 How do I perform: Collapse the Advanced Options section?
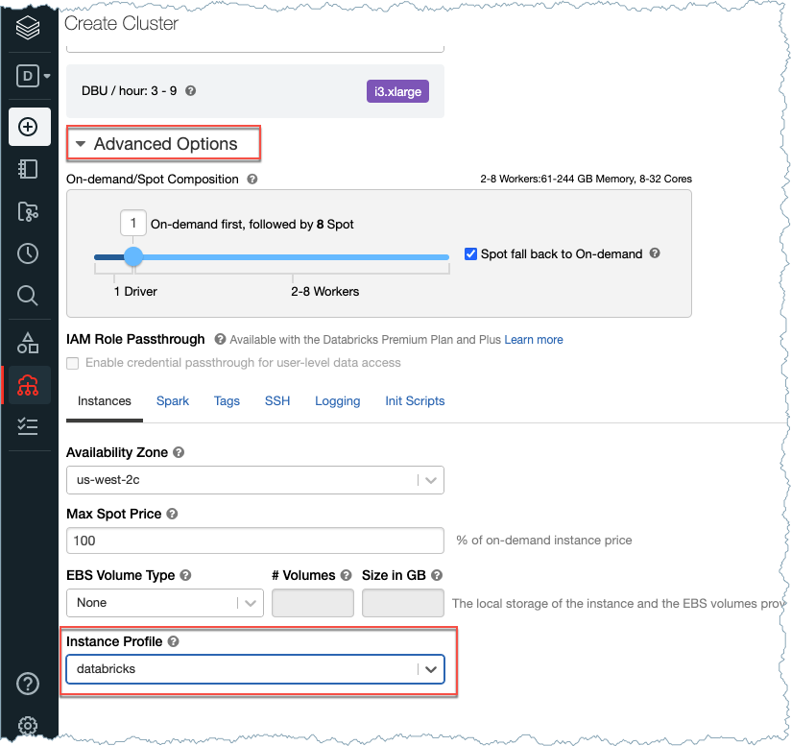pos(81,144)
